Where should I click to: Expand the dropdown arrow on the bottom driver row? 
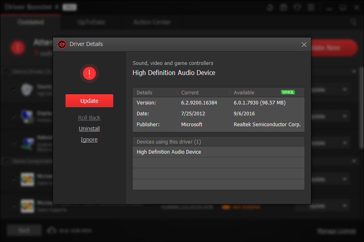coord(345,206)
